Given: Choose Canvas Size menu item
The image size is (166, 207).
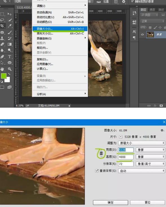Looking at the screenshot, I should point(60,33).
